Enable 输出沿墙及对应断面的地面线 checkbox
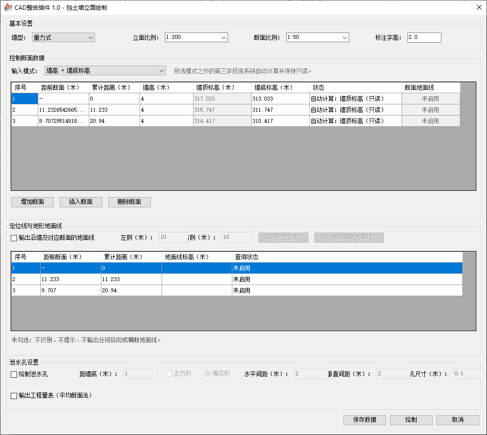 click(14, 238)
